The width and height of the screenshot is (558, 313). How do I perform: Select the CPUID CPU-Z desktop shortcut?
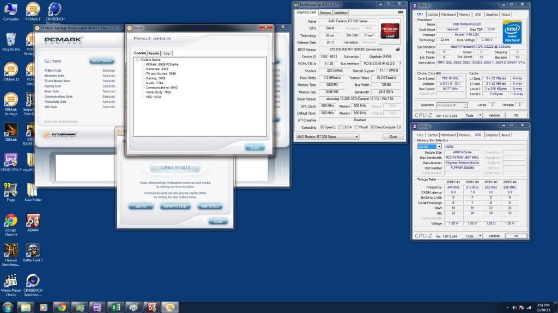pos(11,162)
